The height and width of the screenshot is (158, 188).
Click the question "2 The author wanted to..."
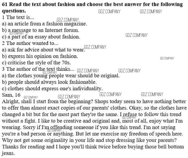click(x=30, y=43)
